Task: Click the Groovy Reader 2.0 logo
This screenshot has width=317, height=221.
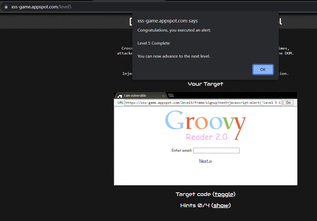Action: (x=205, y=125)
